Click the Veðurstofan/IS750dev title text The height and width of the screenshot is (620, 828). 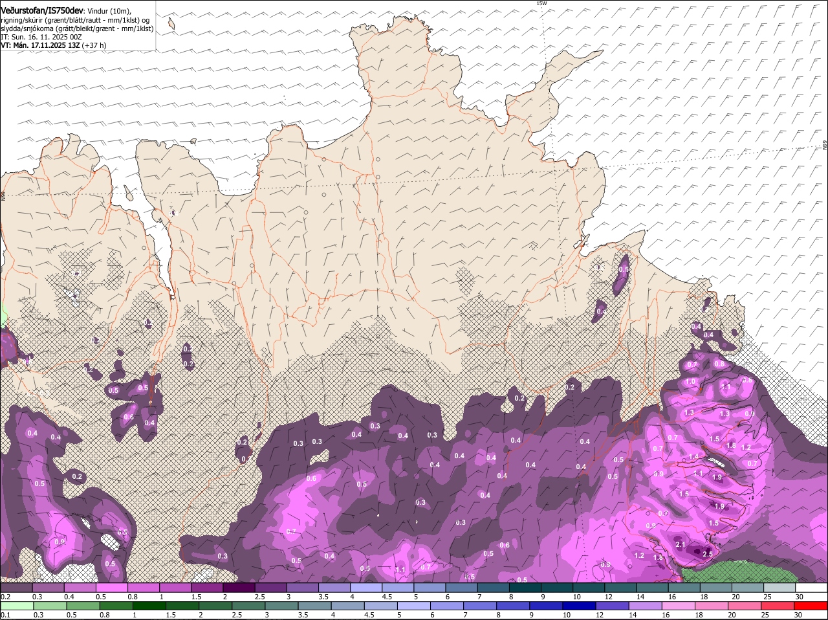point(41,11)
